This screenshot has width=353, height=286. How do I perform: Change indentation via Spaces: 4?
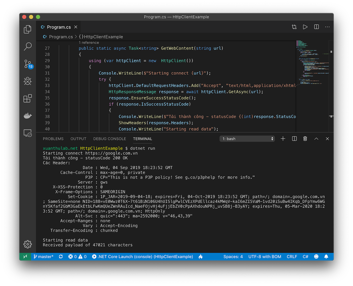[x=233, y=256]
